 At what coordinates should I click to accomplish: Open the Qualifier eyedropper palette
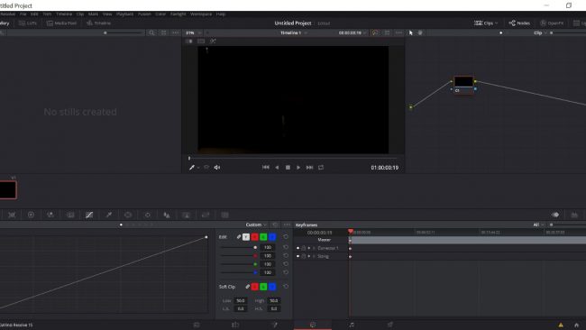109,215
